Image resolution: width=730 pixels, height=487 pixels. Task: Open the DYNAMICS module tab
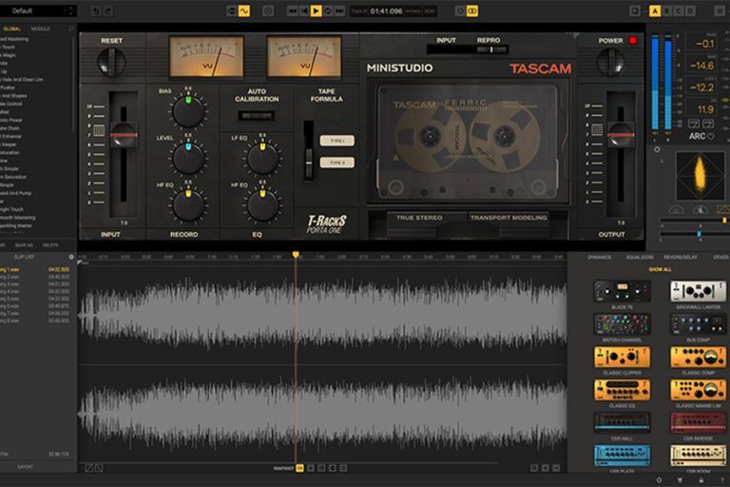(x=600, y=257)
